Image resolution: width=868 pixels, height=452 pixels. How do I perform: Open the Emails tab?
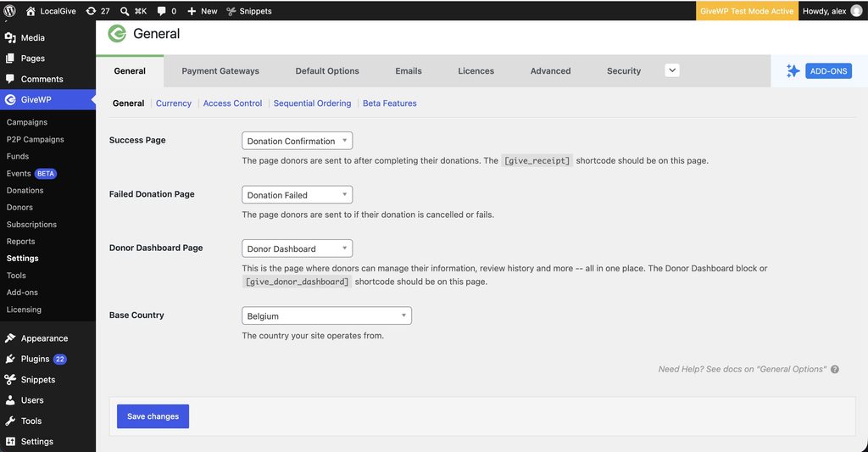coord(409,71)
